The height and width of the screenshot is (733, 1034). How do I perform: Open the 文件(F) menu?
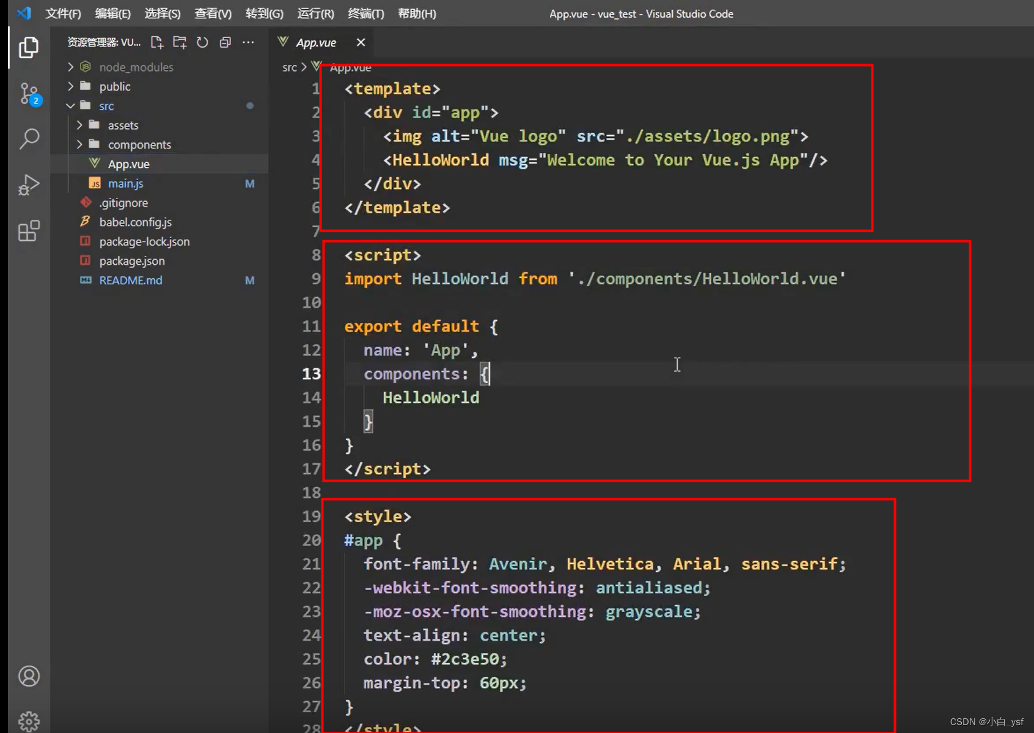click(63, 13)
